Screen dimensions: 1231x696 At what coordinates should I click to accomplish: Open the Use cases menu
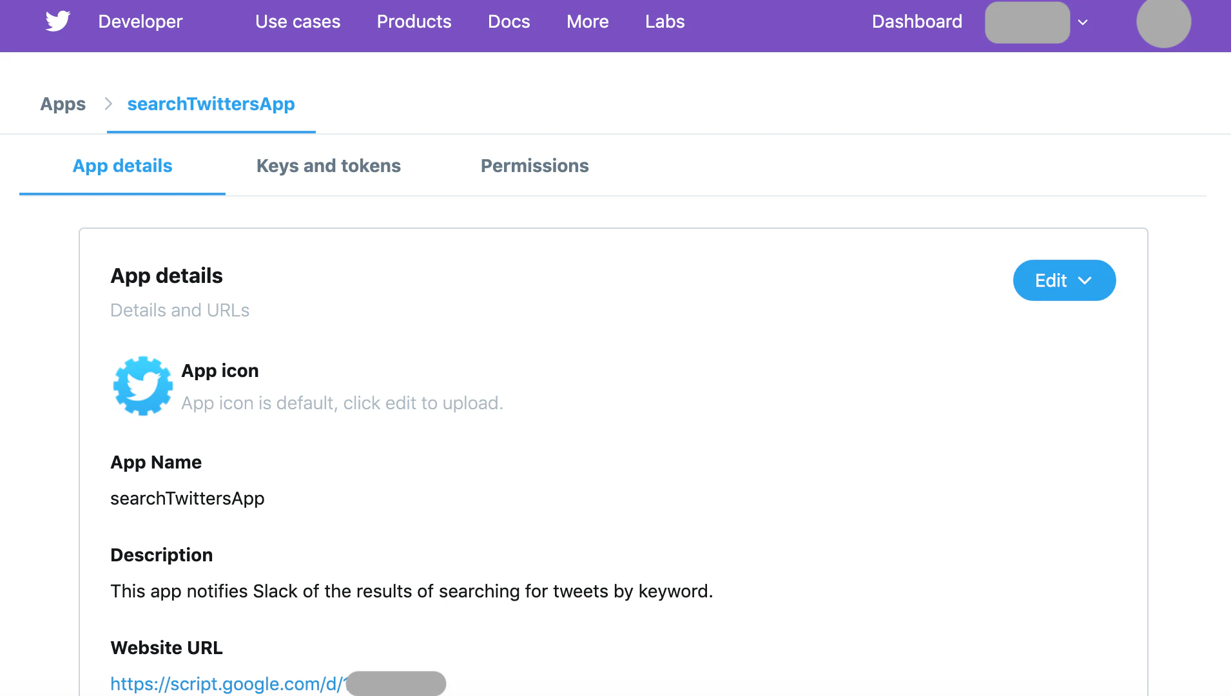298,22
